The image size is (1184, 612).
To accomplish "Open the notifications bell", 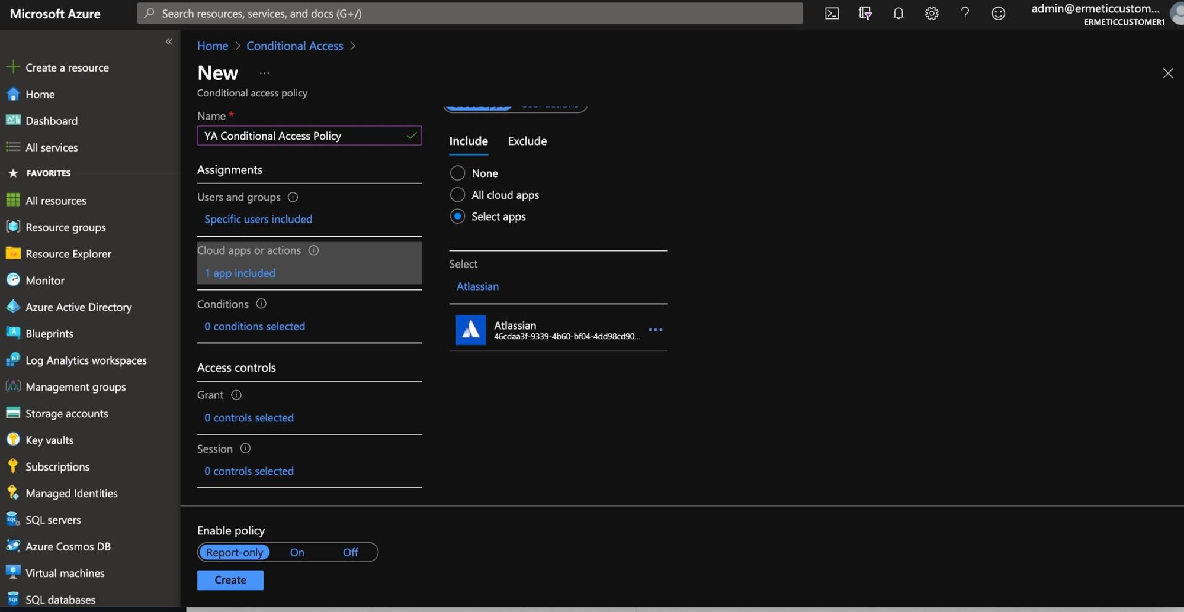I will click(x=898, y=13).
